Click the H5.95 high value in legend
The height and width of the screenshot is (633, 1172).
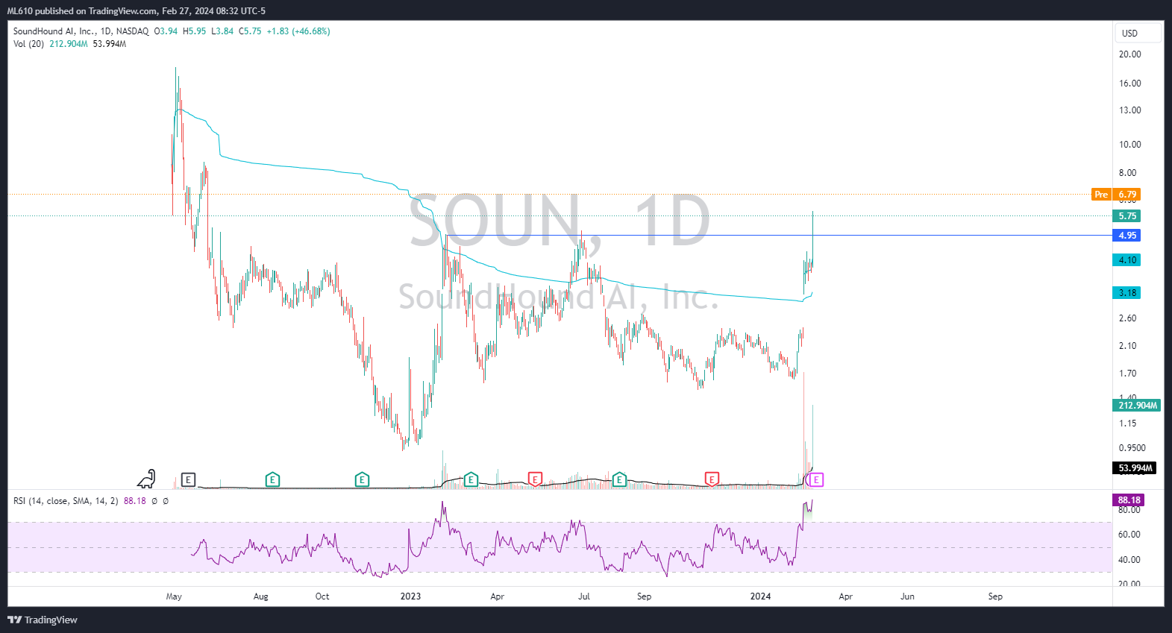[x=194, y=31]
